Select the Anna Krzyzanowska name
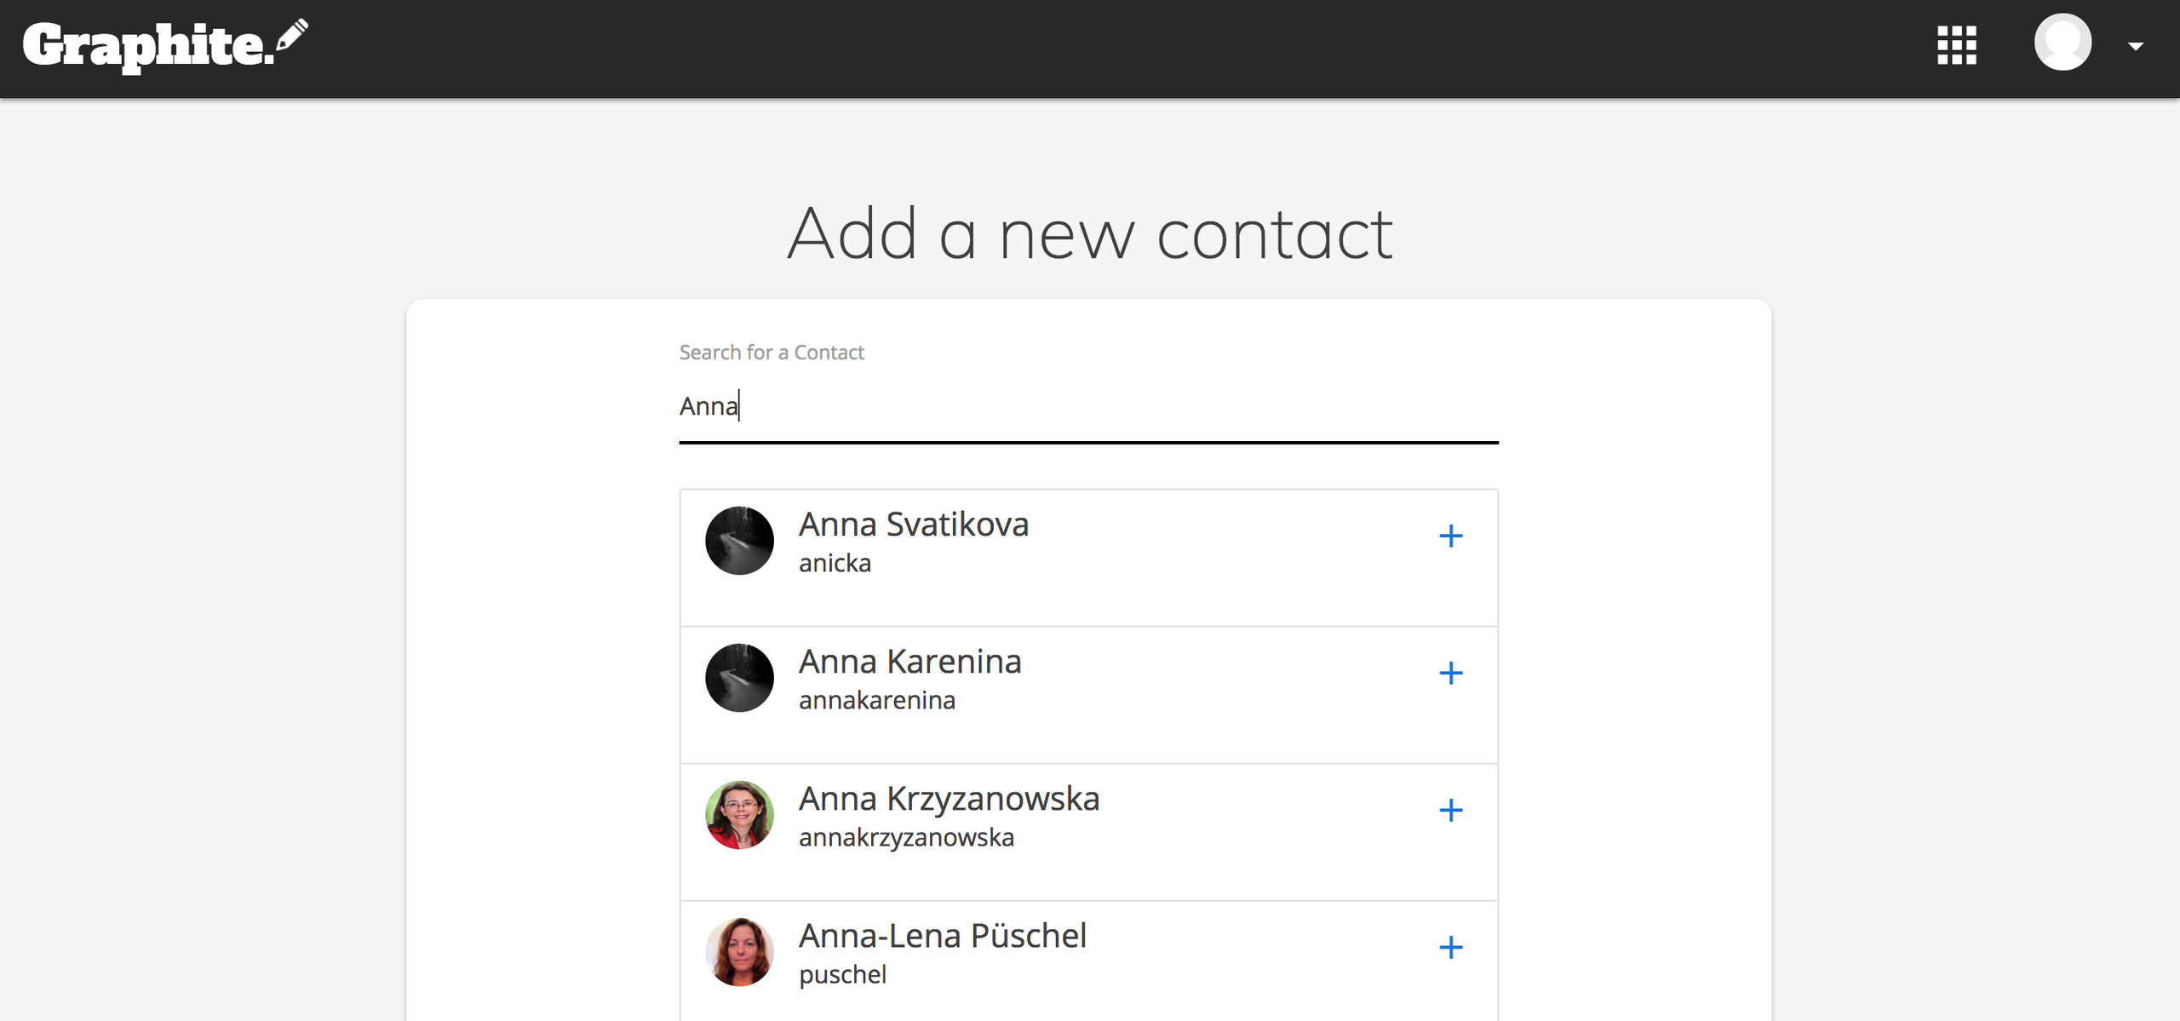Image resolution: width=2180 pixels, height=1021 pixels. point(949,799)
